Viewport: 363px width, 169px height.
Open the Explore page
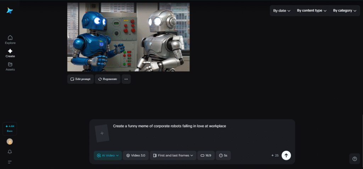[x=10, y=40]
